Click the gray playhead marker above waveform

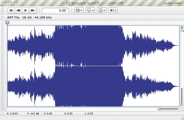[x=7, y=23]
